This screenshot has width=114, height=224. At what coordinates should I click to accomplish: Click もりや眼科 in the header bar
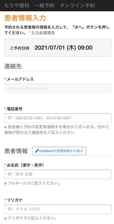tap(17, 6)
